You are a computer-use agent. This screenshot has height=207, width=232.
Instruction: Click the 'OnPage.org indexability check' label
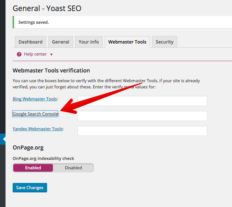(43, 158)
